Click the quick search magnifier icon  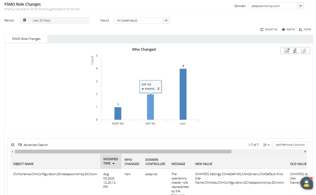[13, 145]
